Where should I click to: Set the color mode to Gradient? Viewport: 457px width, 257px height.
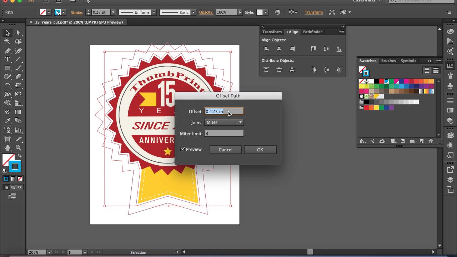pos(13,178)
